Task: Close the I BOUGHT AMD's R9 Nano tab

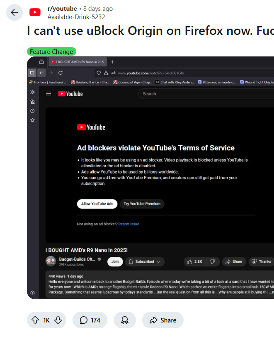Action: [103, 62]
